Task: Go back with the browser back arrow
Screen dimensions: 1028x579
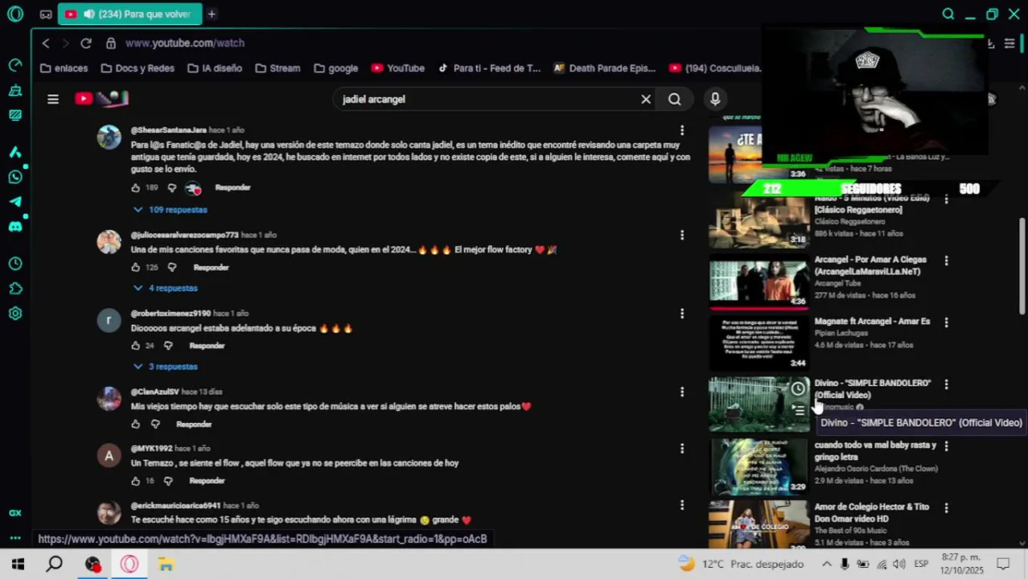Action: (46, 43)
